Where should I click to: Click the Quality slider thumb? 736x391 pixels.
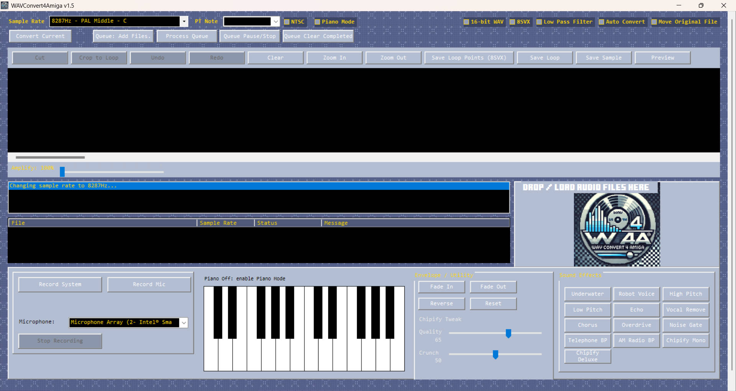tap(508, 333)
